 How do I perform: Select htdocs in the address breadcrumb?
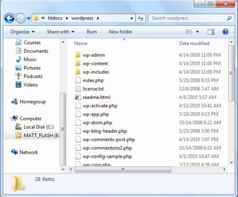(x=55, y=18)
